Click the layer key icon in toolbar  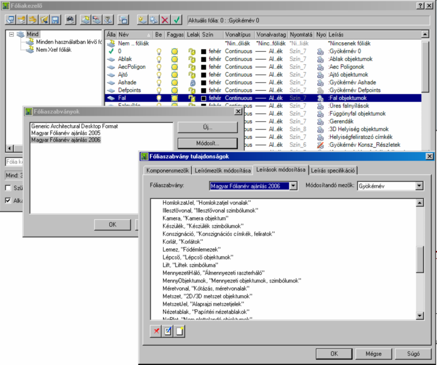pos(22,20)
